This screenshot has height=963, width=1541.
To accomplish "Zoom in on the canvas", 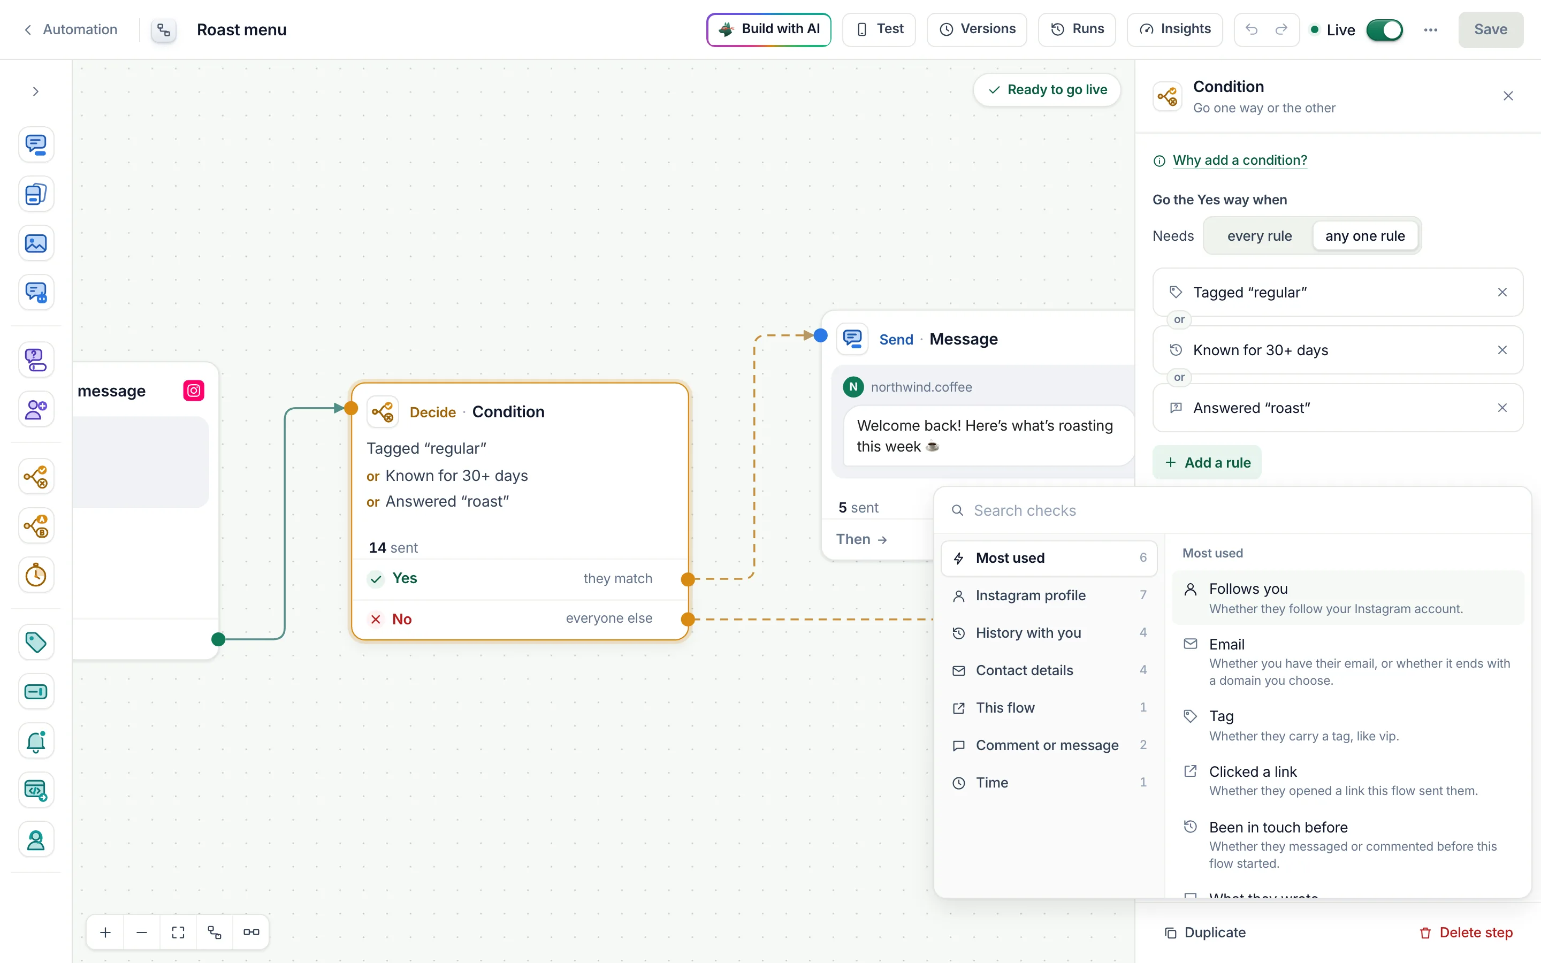I will coord(106,933).
